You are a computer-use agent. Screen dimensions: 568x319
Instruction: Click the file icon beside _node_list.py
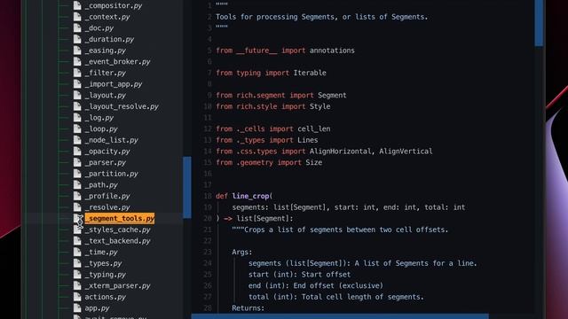(x=77, y=140)
